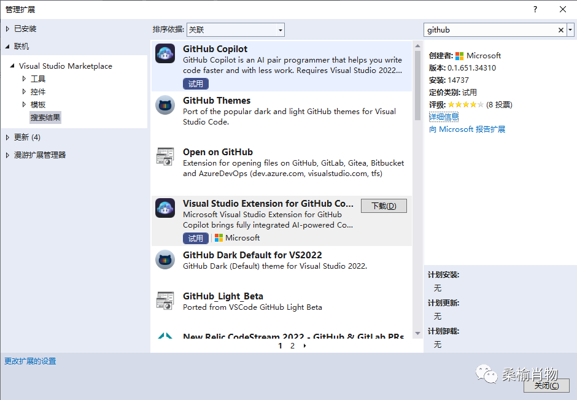Click the Microsoft logo in the Copilot extension row
Image resolution: width=577 pixels, height=400 pixels.
pyautogui.click(x=219, y=238)
